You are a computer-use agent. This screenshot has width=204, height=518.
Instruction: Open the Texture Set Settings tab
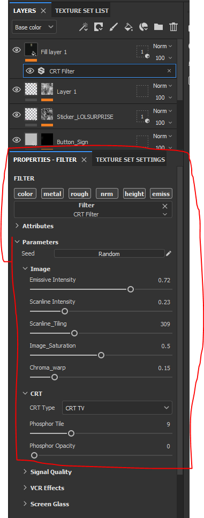[131, 160]
